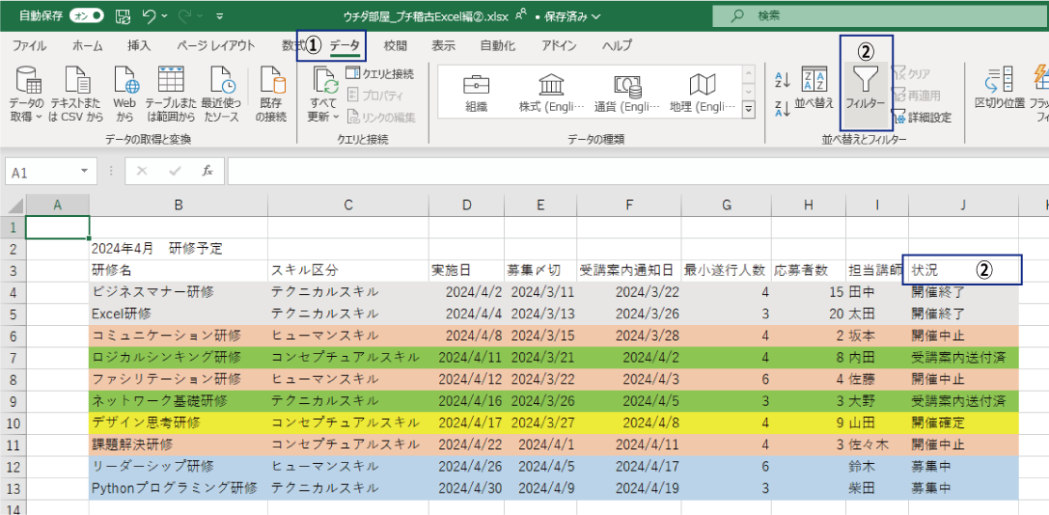Click the 区切り位置 text-to-columns icon
This screenshot has height=515, width=1049.
point(999,88)
